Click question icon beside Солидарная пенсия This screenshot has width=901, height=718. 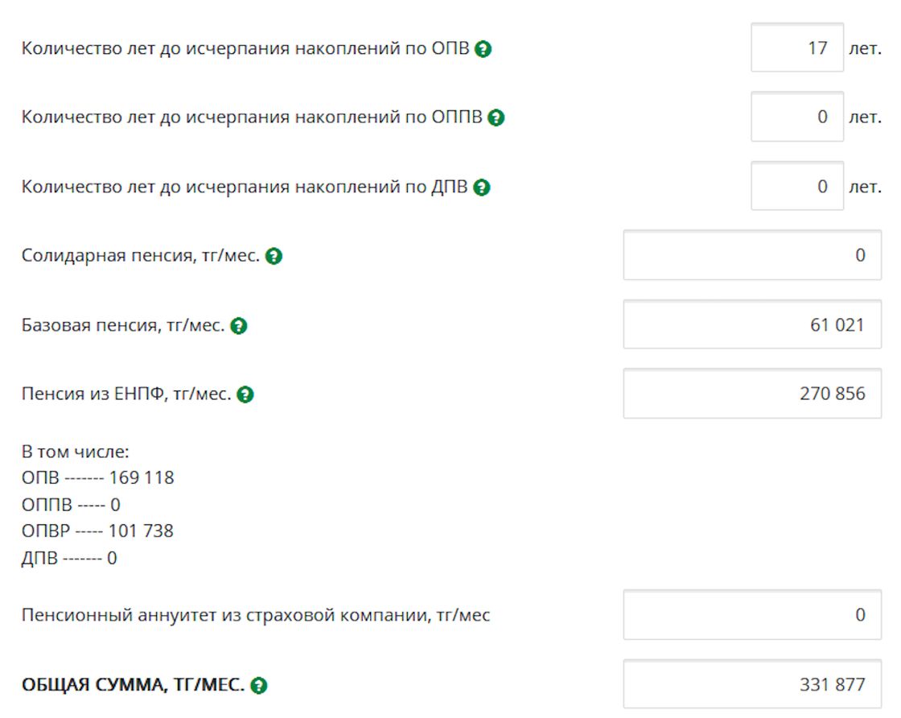click(274, 256)
